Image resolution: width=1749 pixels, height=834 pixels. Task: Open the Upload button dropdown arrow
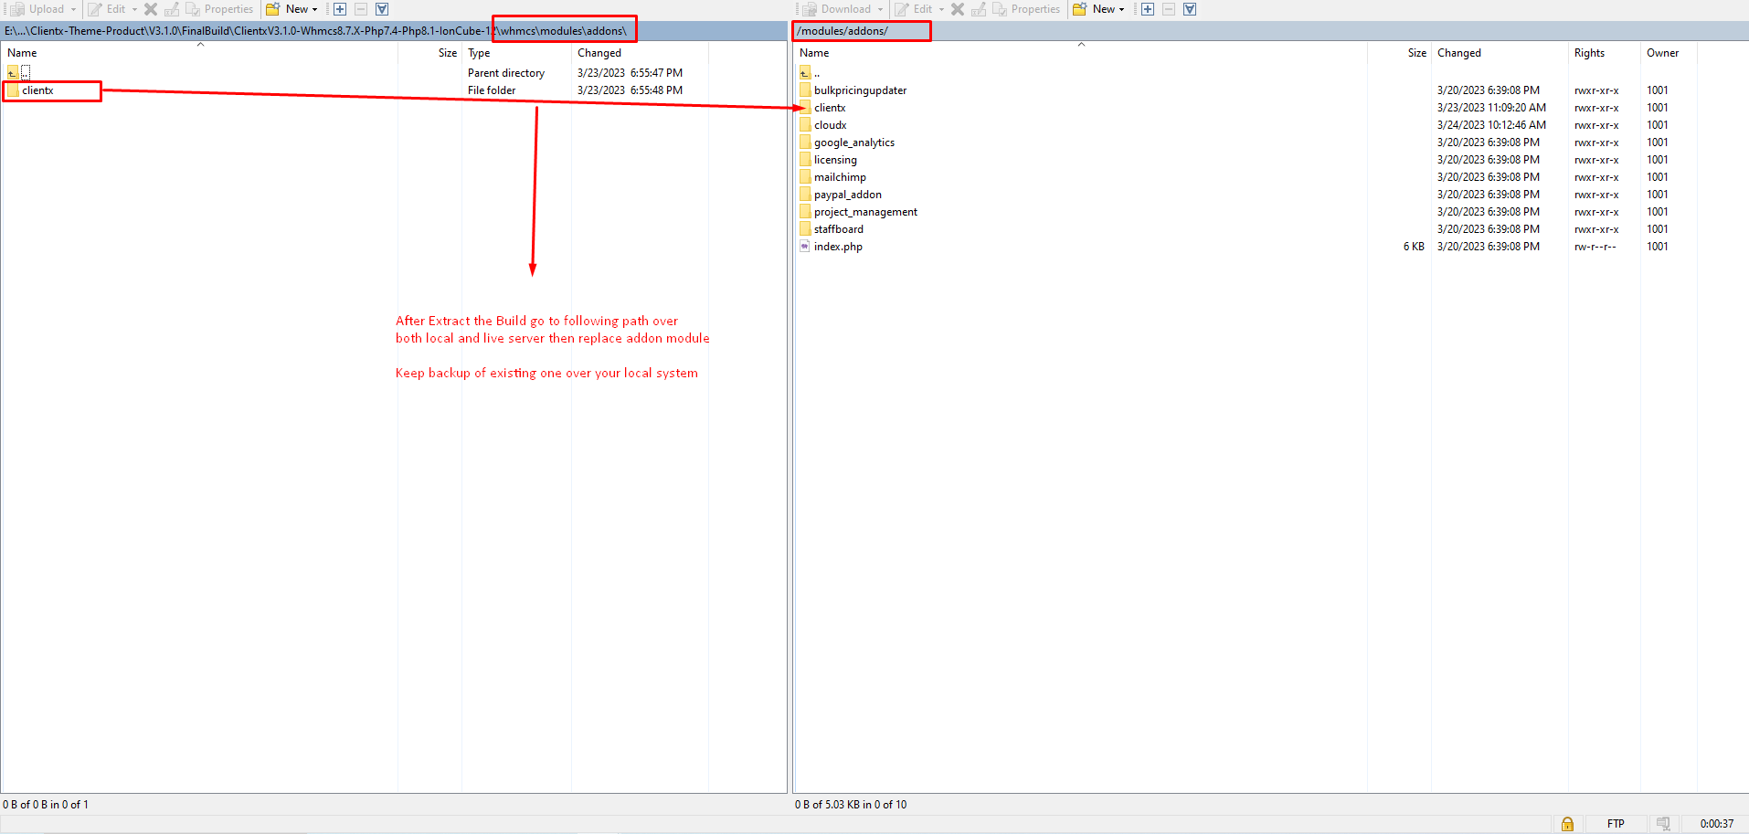74,9
